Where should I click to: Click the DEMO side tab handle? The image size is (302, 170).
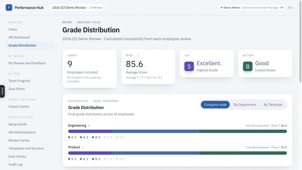tap(2, 91)
